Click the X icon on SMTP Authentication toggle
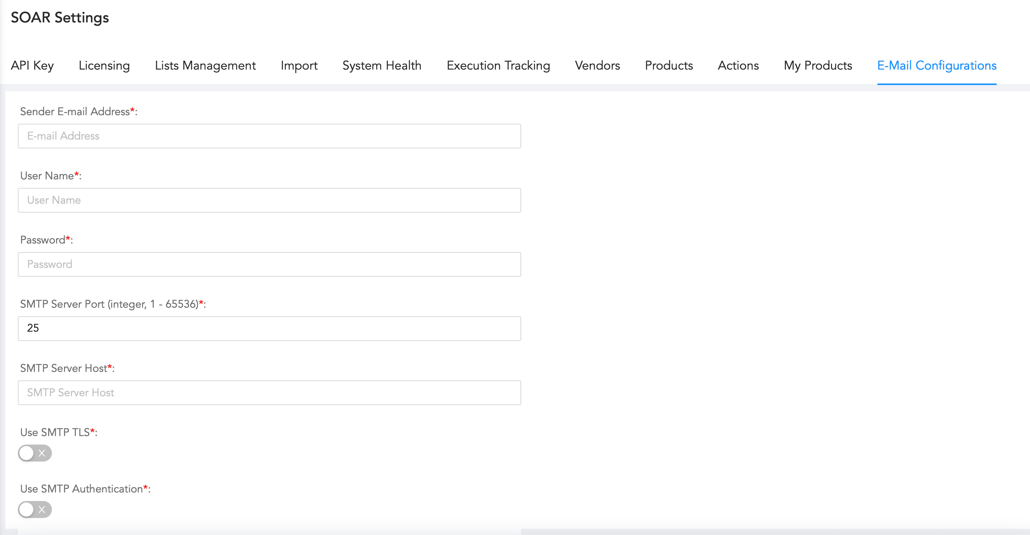 pyautogui.click(x=41, y=509)
